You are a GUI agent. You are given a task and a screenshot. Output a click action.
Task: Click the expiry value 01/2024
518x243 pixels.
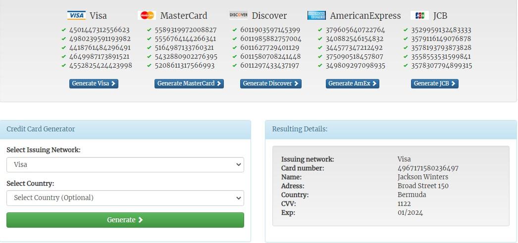coord(411,213)
